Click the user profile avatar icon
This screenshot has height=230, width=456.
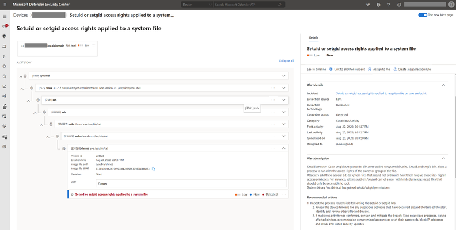pos(451,5)
